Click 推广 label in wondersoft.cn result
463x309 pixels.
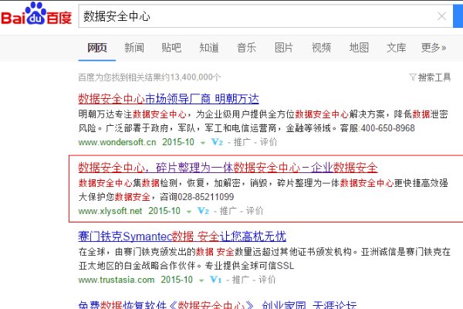[x=242, y=142]
